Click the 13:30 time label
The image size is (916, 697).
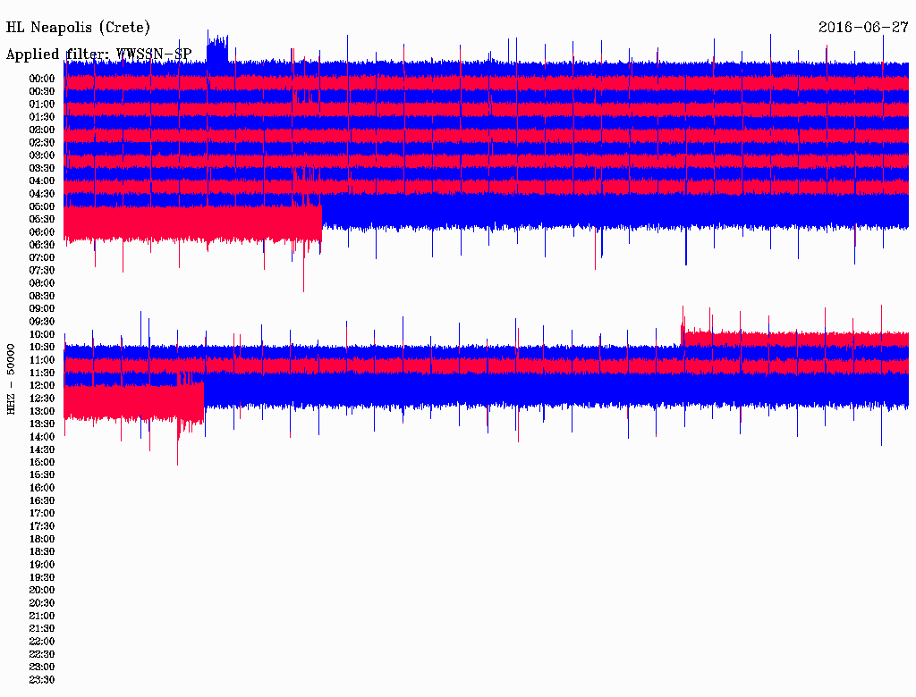(42, 424)
